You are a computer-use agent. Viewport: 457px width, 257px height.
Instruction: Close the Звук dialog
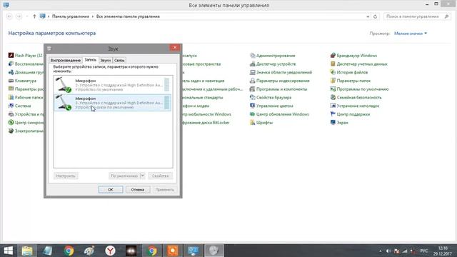[175, 48]
